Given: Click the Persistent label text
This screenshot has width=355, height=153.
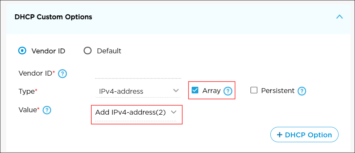Looking at the screenshot, I should pos(277,91).
